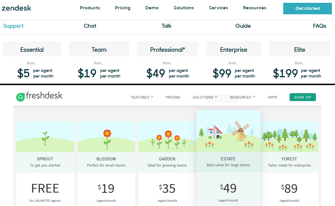The width and height of the screenshot is (335, 206).
Task: Click the Freshdesk headset logo icon
Action: click(x=20, y=97)
